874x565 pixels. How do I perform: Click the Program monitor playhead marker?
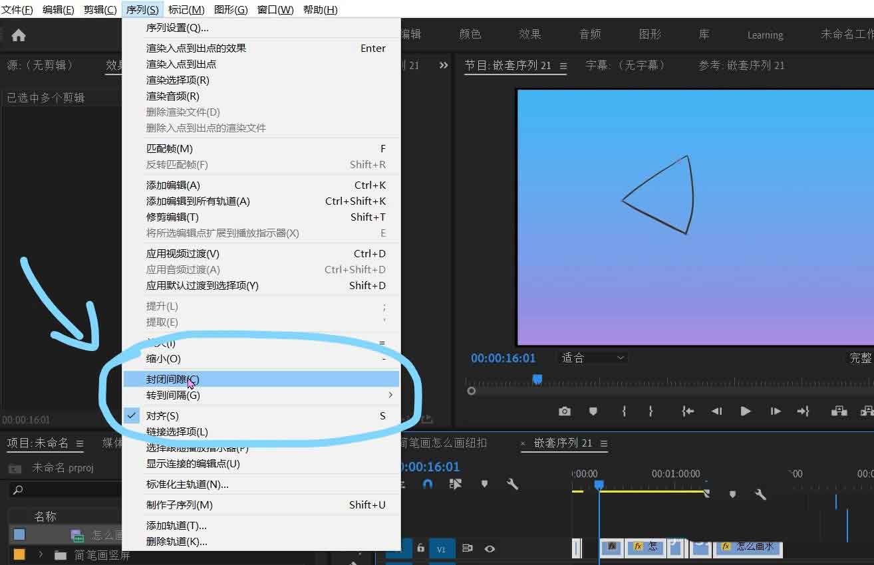[x=537, y=379]
